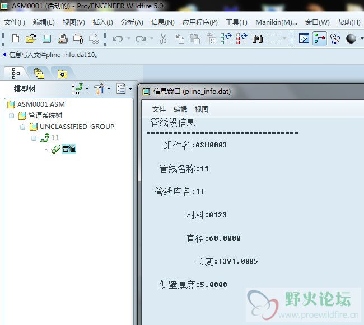The height and width of the screenshot is (325, 364).
Task: Create a new file with New icon
Action: (x=16, y=39)
